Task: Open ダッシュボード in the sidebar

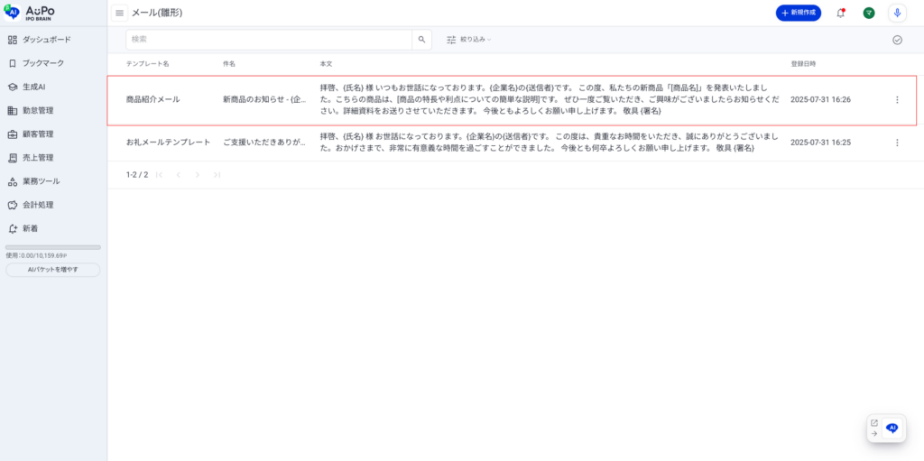Action: click(46, 40)
